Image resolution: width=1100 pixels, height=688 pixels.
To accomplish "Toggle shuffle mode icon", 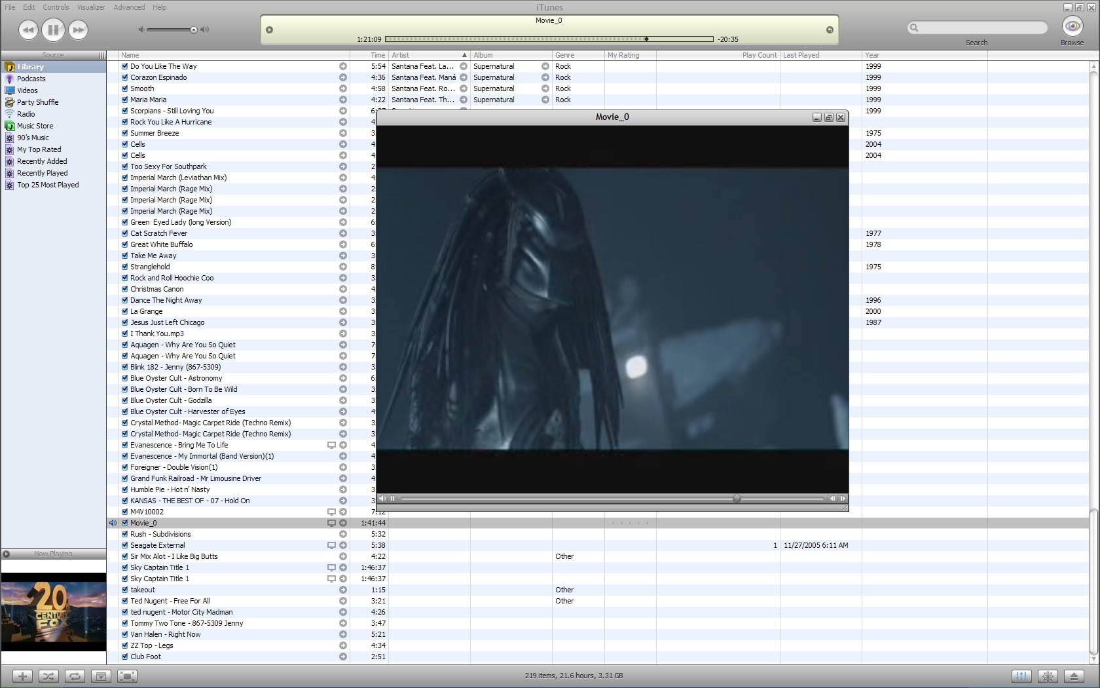I will coord(48,676).
